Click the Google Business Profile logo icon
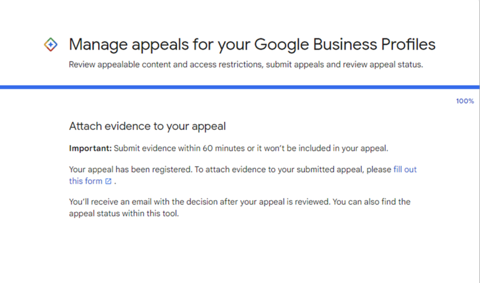Image resolution: width=480 pixels, height=283 pixels. (51, 45)
